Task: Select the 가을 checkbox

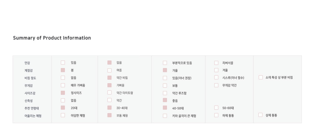Action: click(x=165, y=70)
